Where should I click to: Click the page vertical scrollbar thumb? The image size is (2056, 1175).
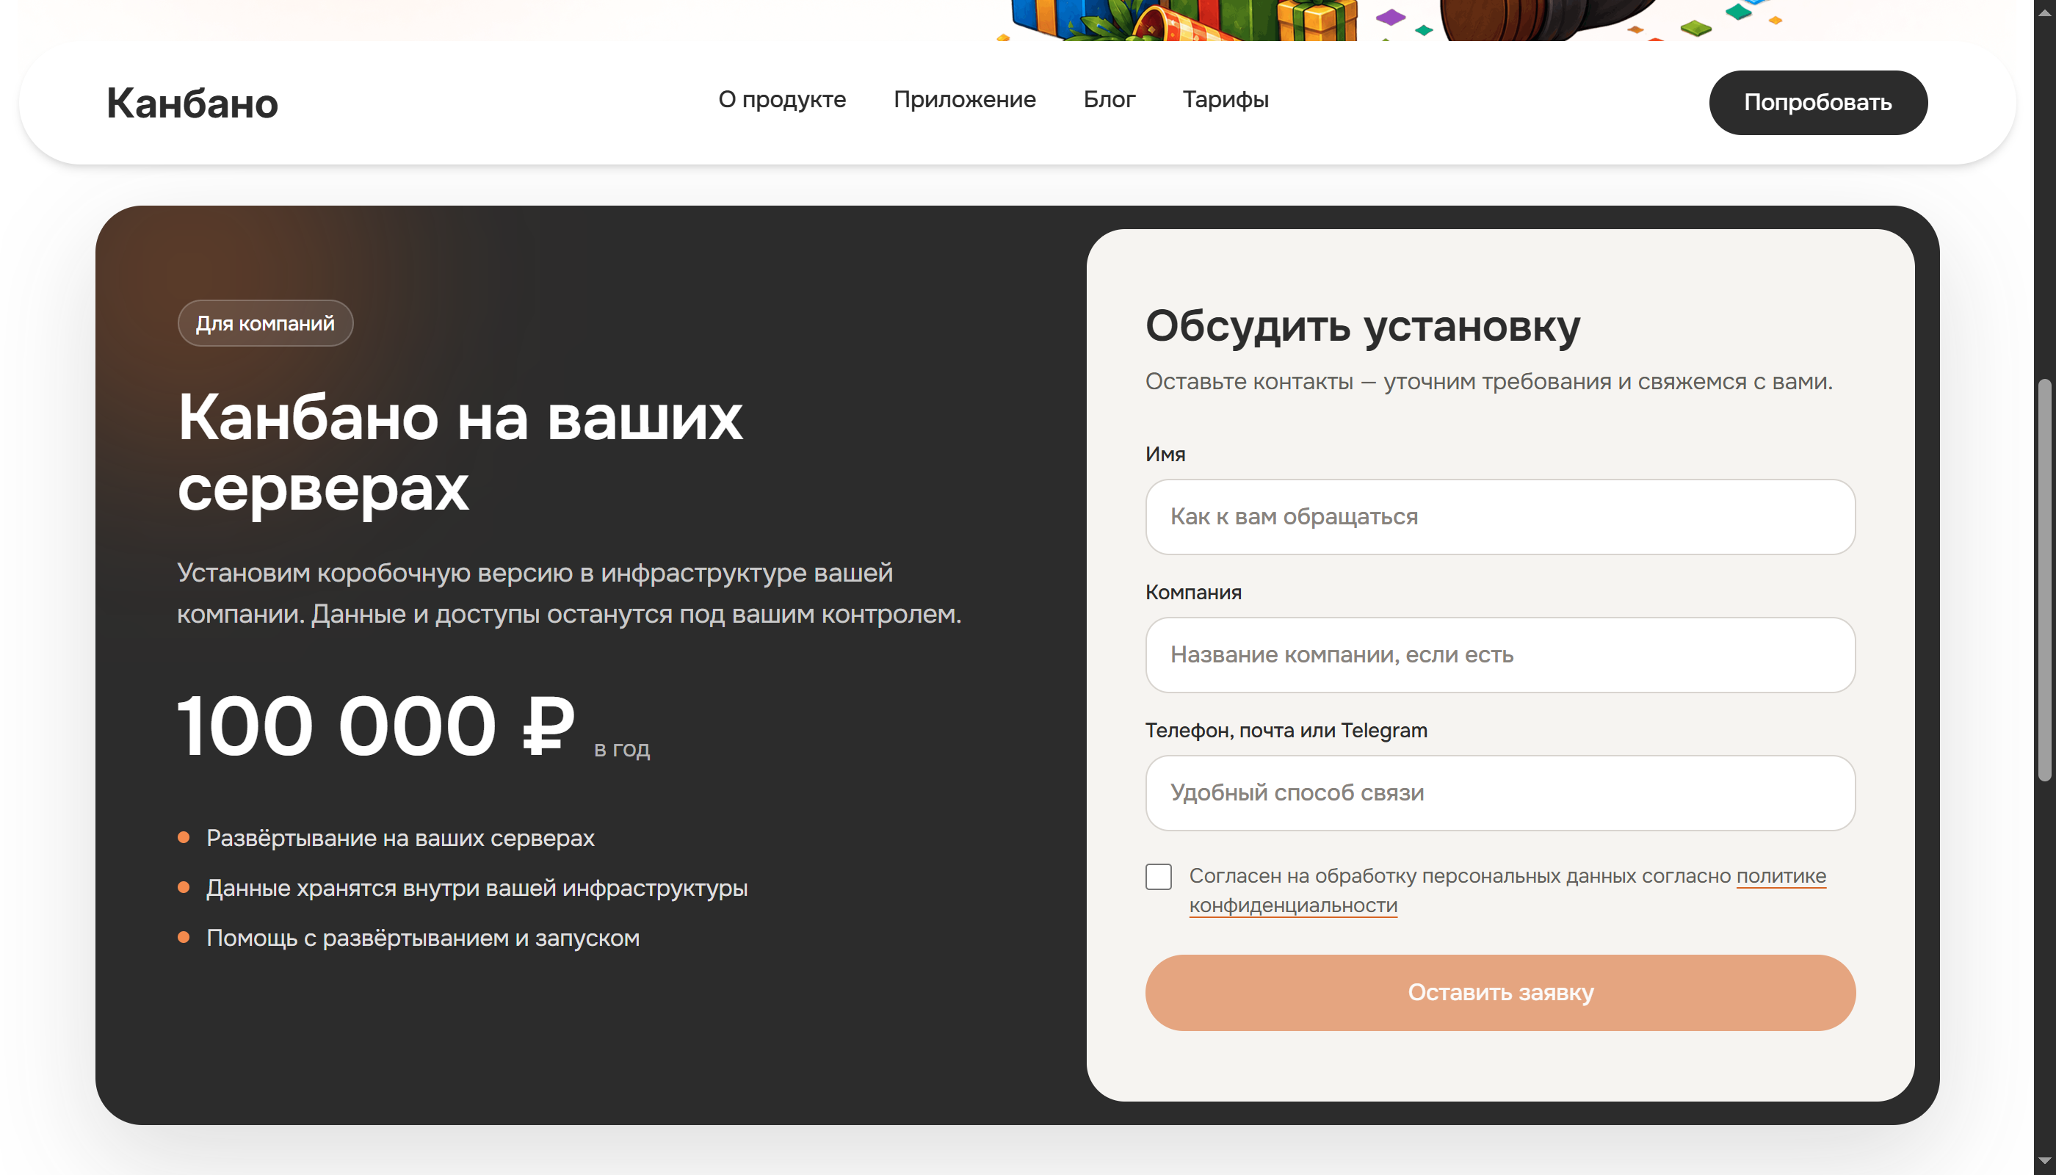(x=2044, y=579)
